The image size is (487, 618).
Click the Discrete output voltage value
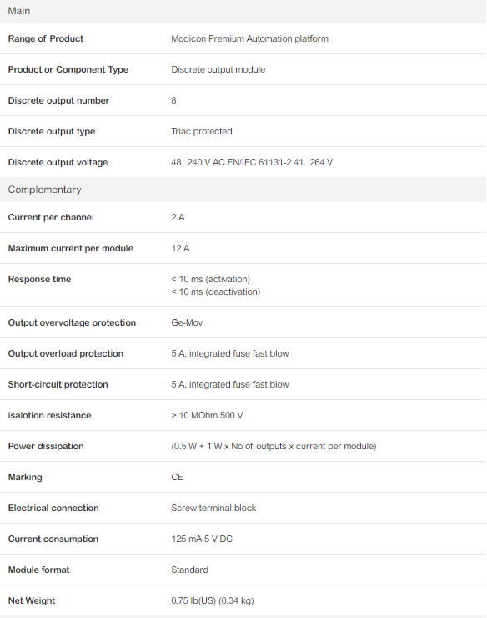pyautogui.click(x=252, y=162)
